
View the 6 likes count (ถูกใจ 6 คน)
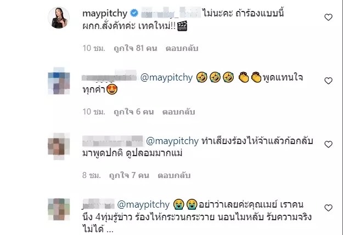tap(134, 112)
